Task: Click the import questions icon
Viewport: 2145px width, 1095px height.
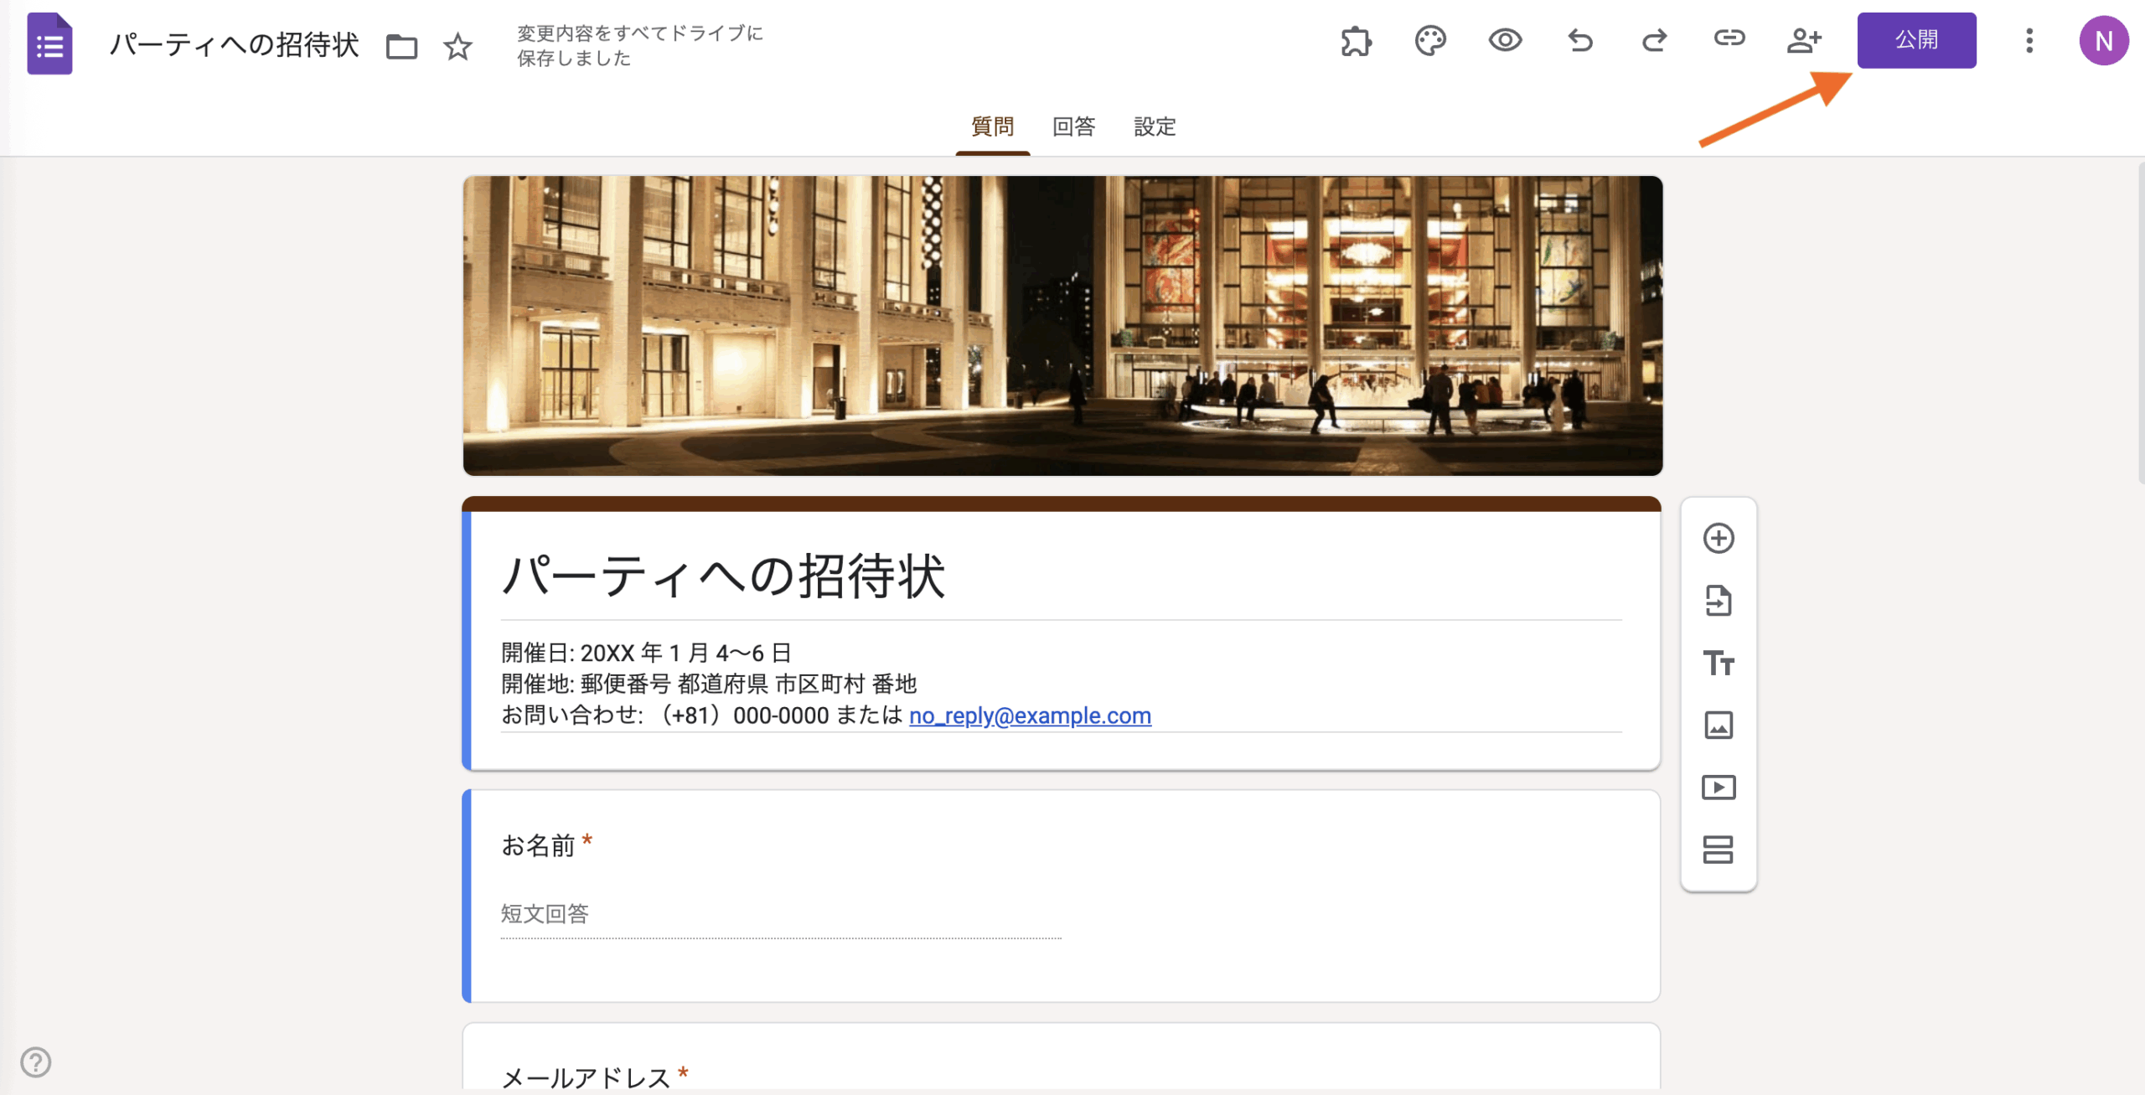Action: [1718, 600]
